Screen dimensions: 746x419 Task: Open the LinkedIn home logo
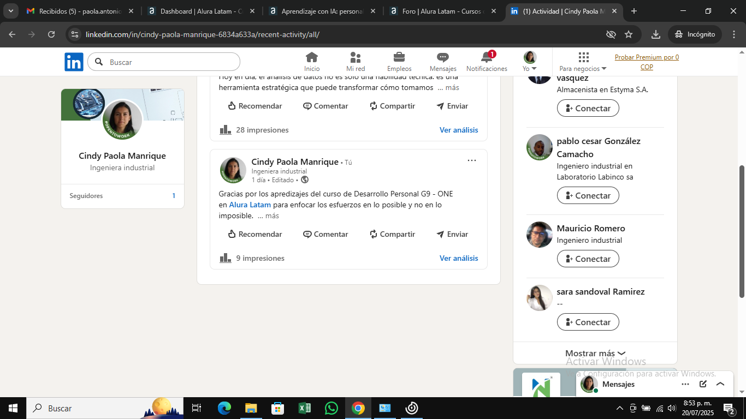click(x=74, y=62)
